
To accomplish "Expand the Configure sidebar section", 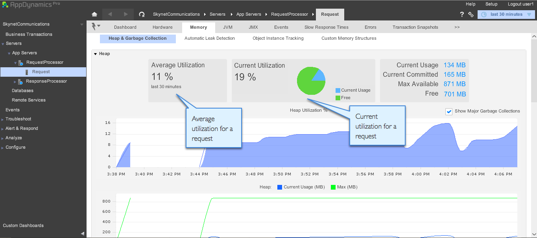I will 3,148.
